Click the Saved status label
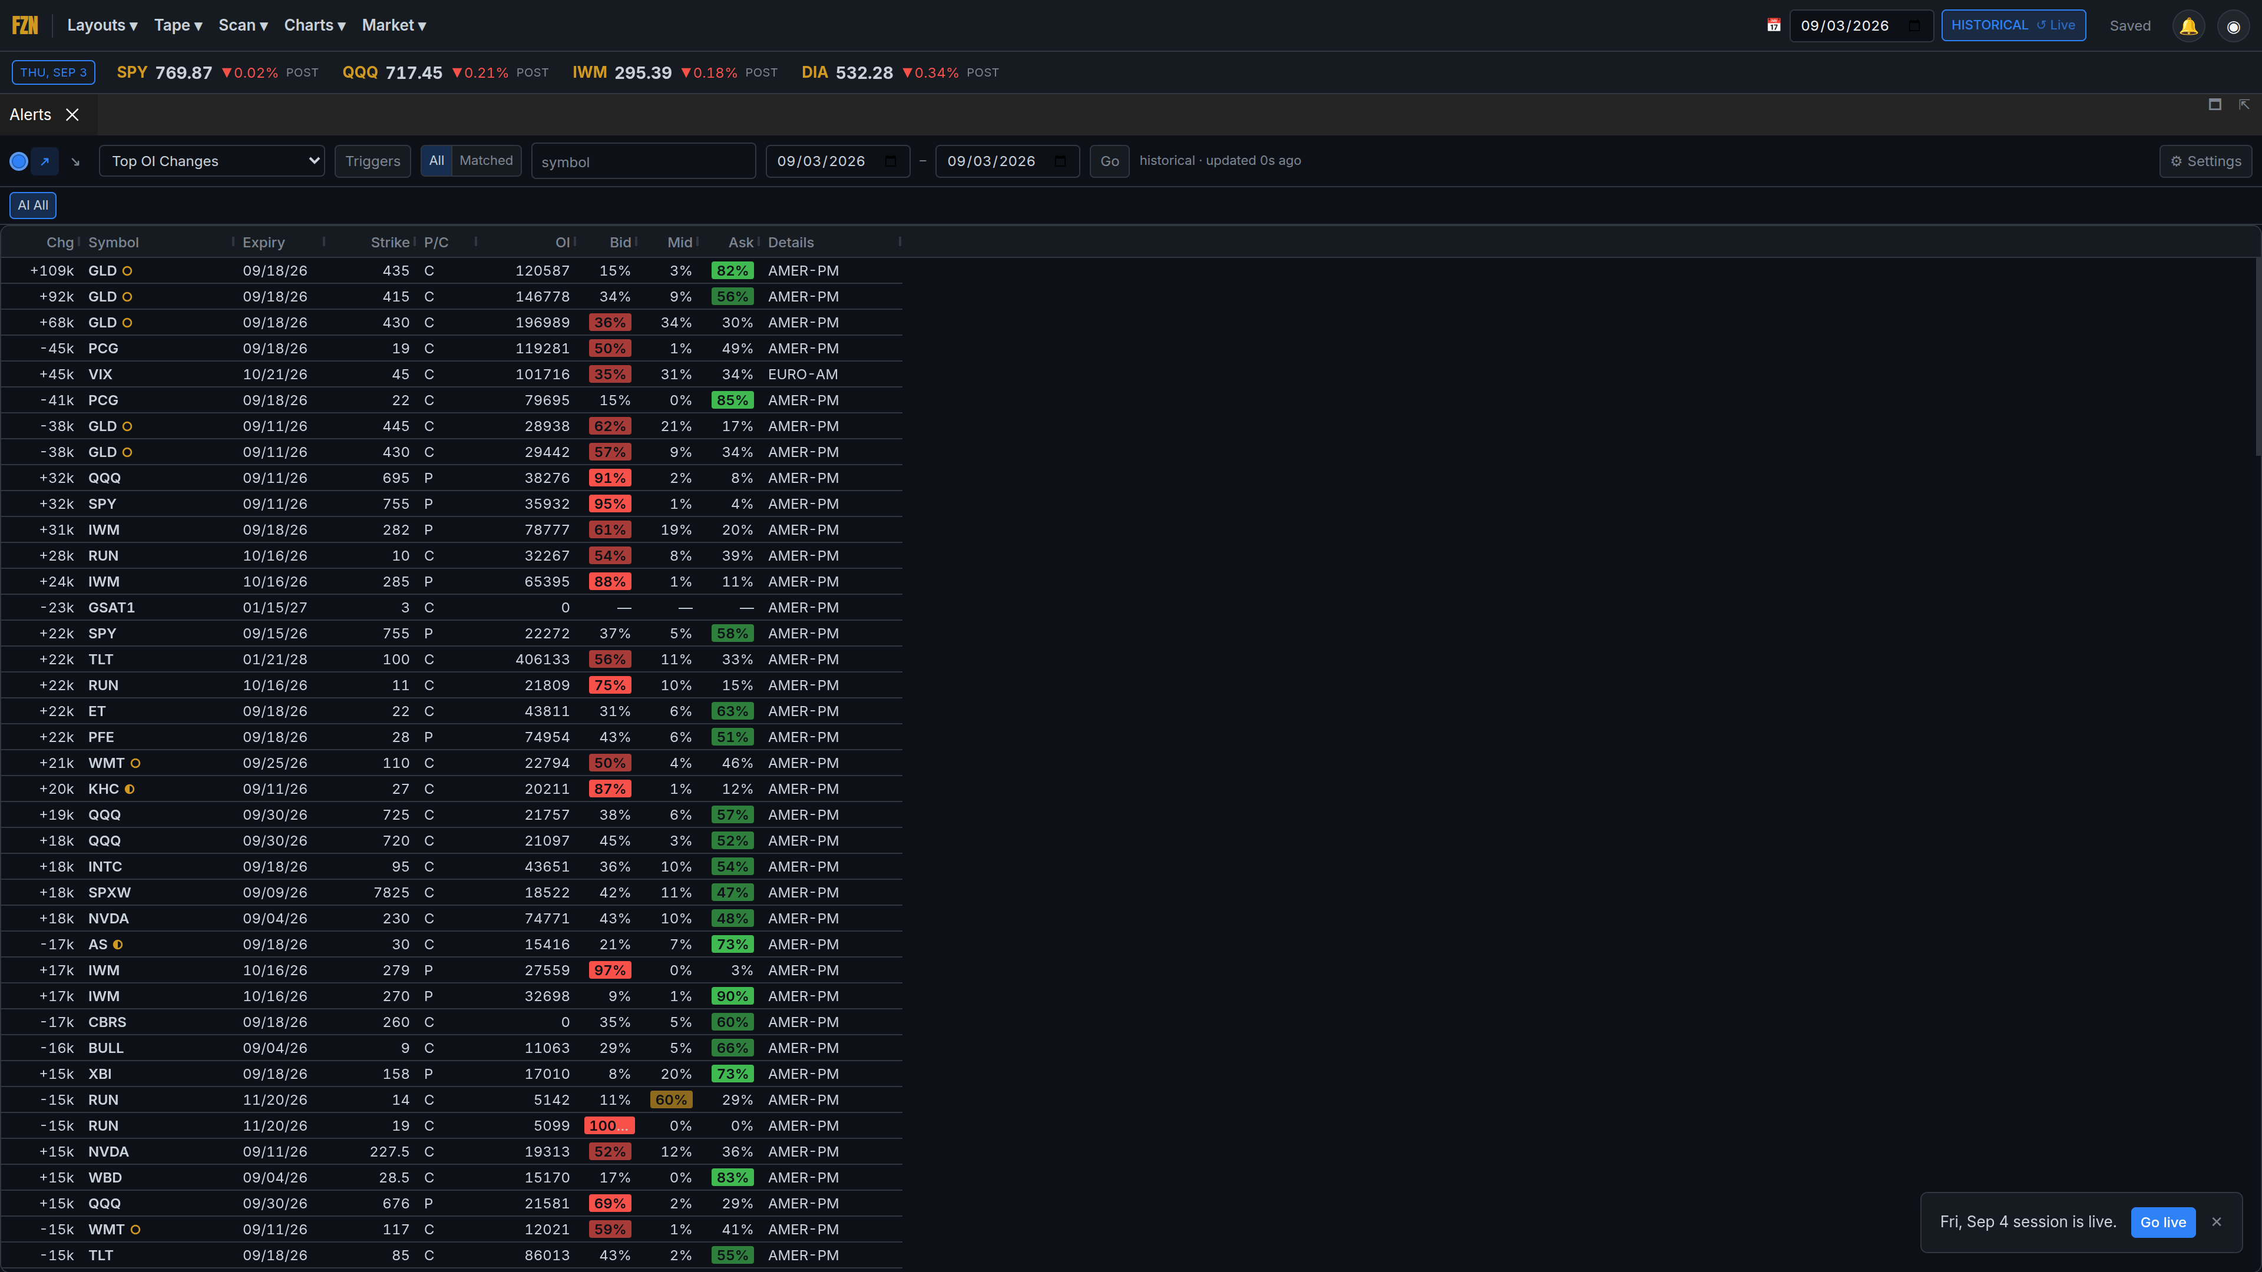Image resolution: width=2262 pixels, height=1272 pixels. click(2130, 26)
